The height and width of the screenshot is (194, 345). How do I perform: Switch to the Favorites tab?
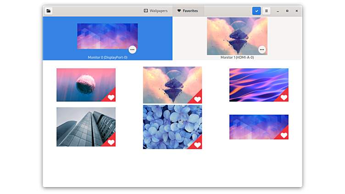tap(188, 11)
